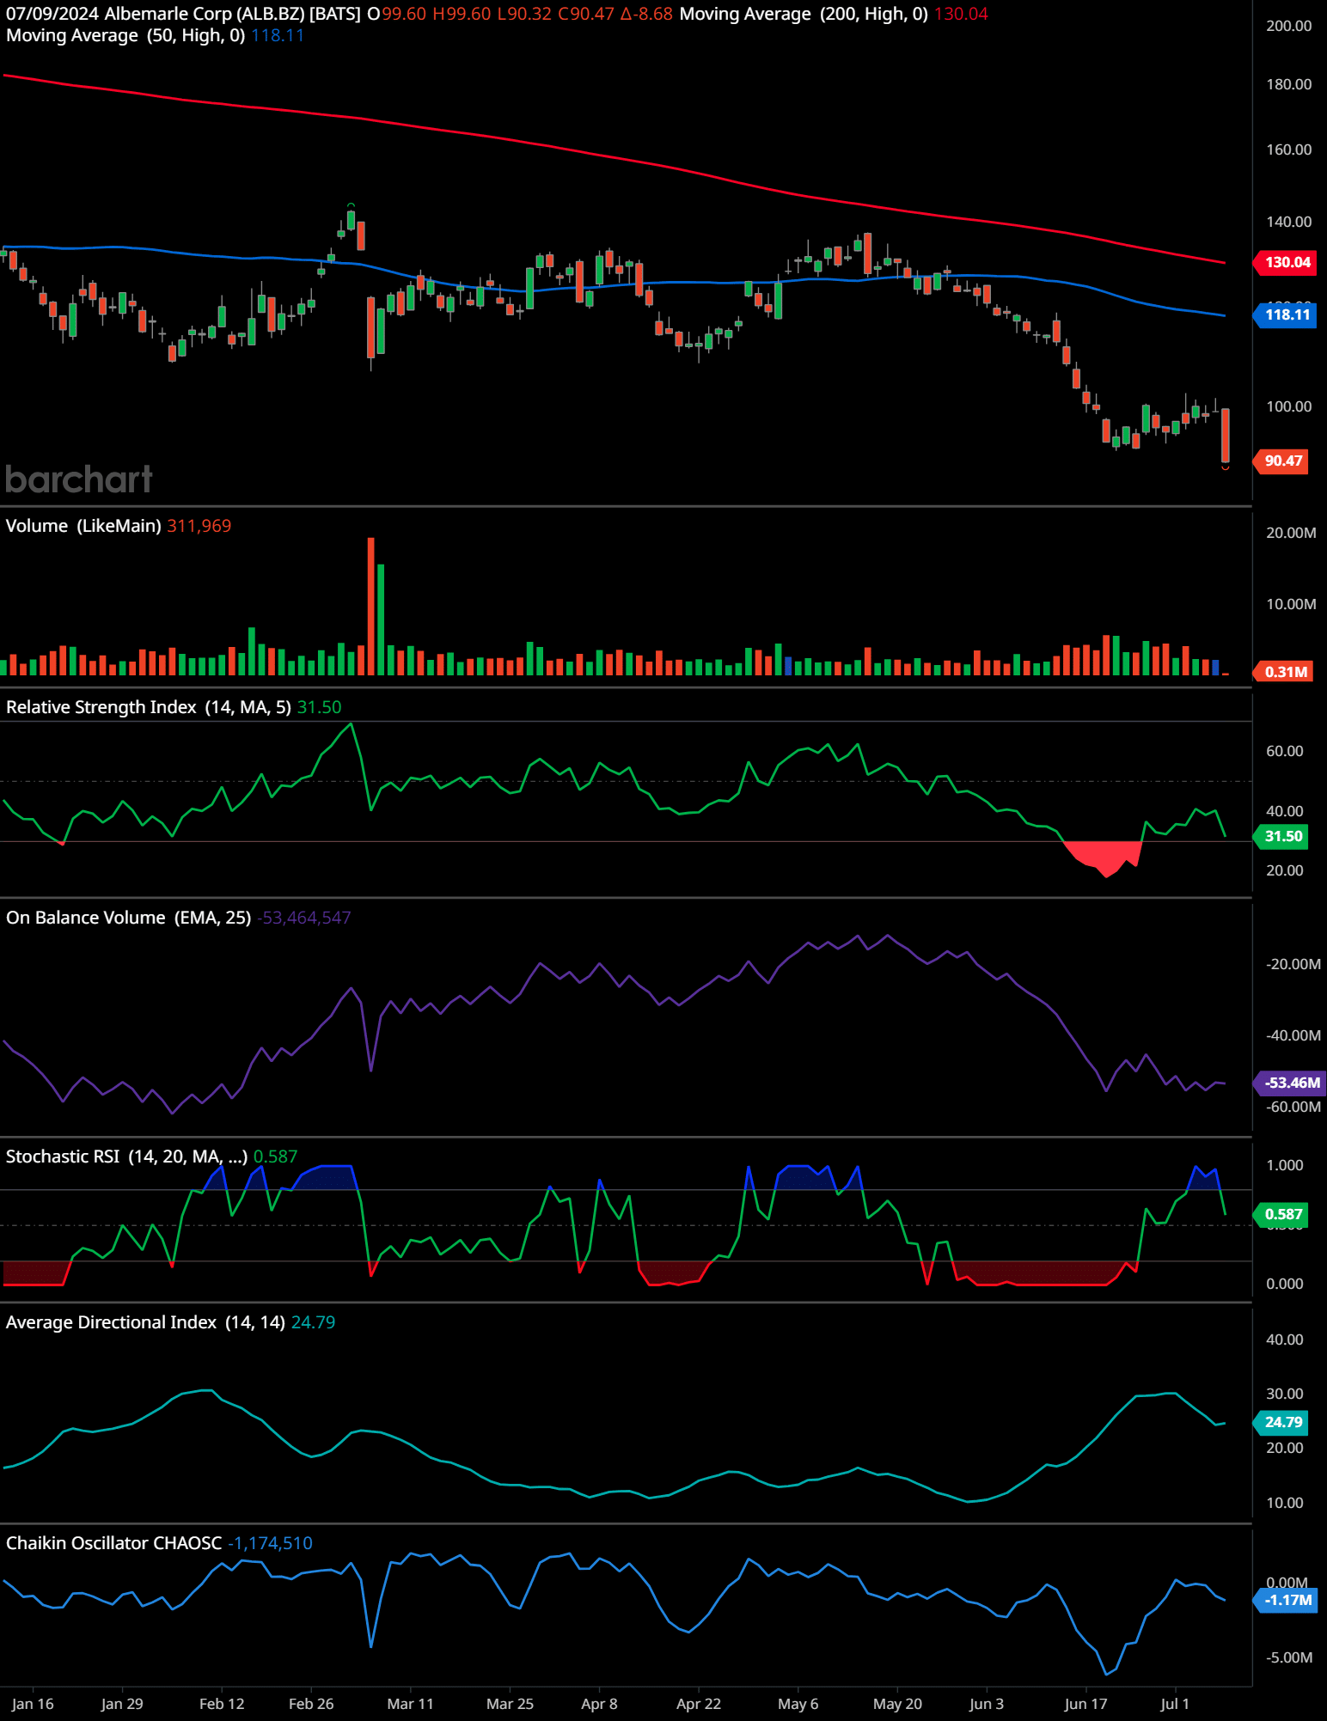Image resolution: width=1327 pixels, height=1721 pixels.
Task: Click the Moving Average (200, High, 0) label
Action: pyautogui.click(x=804, y=14)
